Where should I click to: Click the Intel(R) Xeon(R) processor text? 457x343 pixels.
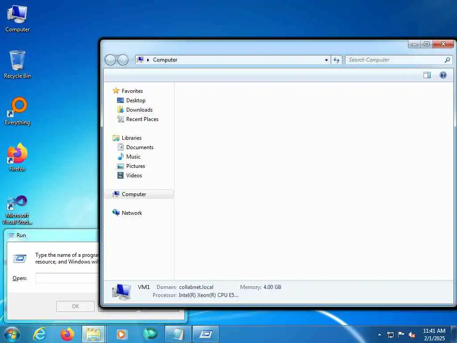208,295
